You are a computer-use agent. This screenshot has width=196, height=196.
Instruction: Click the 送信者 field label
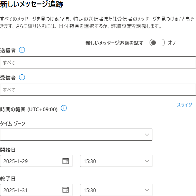pos(8,50)
